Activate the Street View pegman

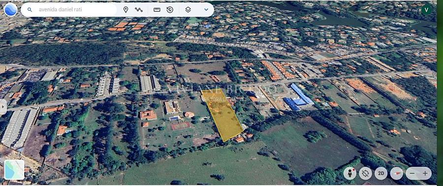pyautogui.click(x=350, y=173)
